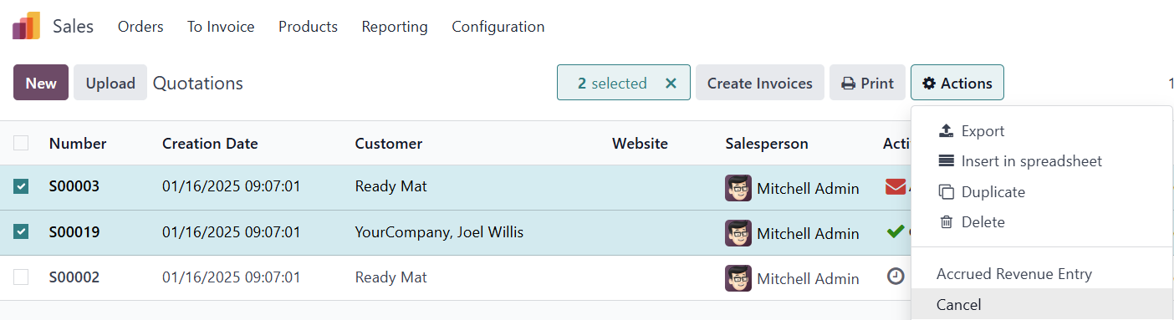Open the Print dropdown

point(867,83)
